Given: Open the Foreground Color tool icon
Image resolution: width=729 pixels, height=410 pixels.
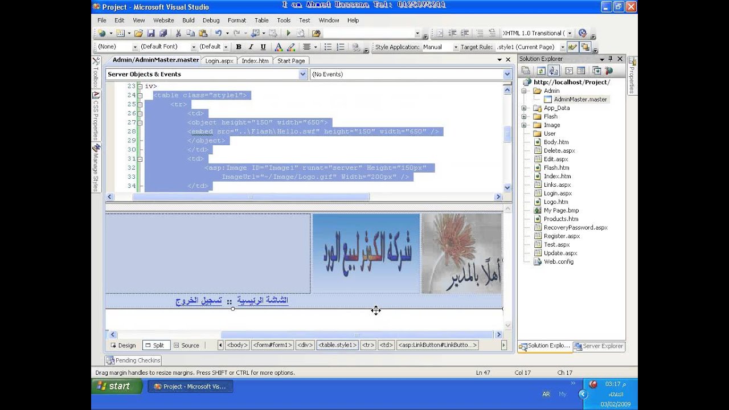Looking at the screenshot, I should [x=279, y=47].
